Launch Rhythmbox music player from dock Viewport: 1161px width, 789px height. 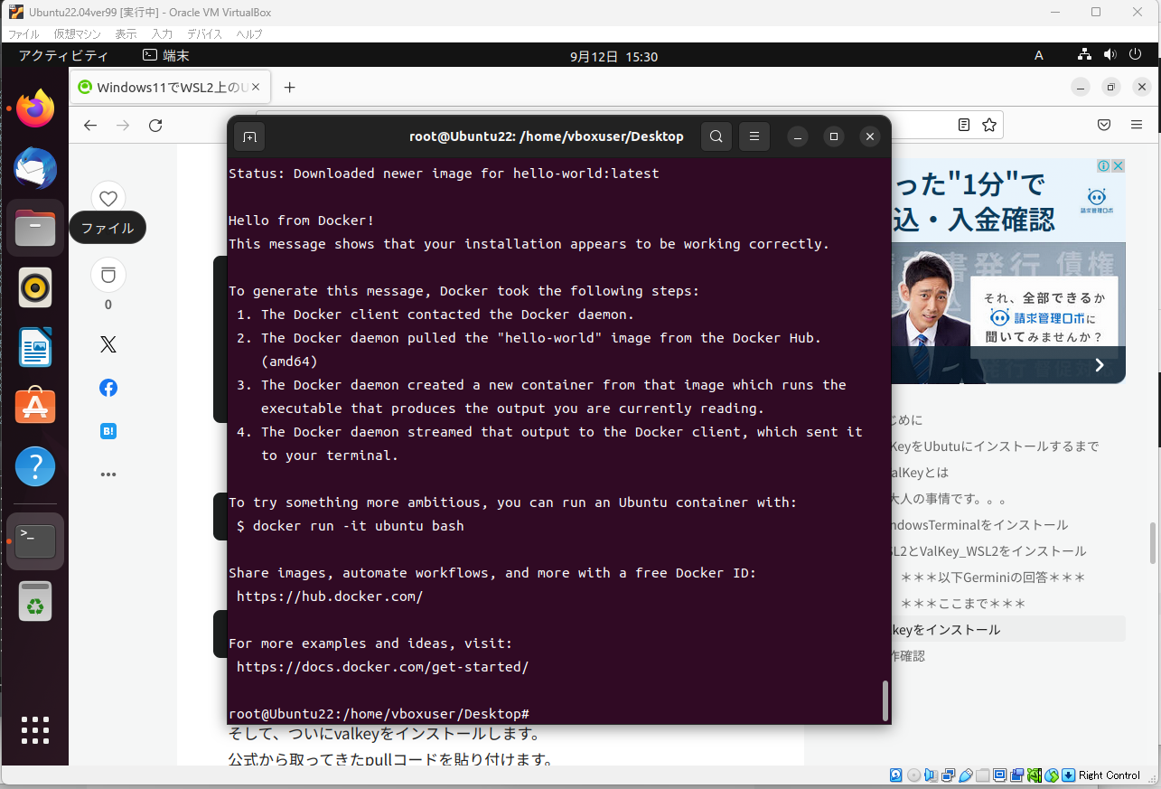click(35, 288)
